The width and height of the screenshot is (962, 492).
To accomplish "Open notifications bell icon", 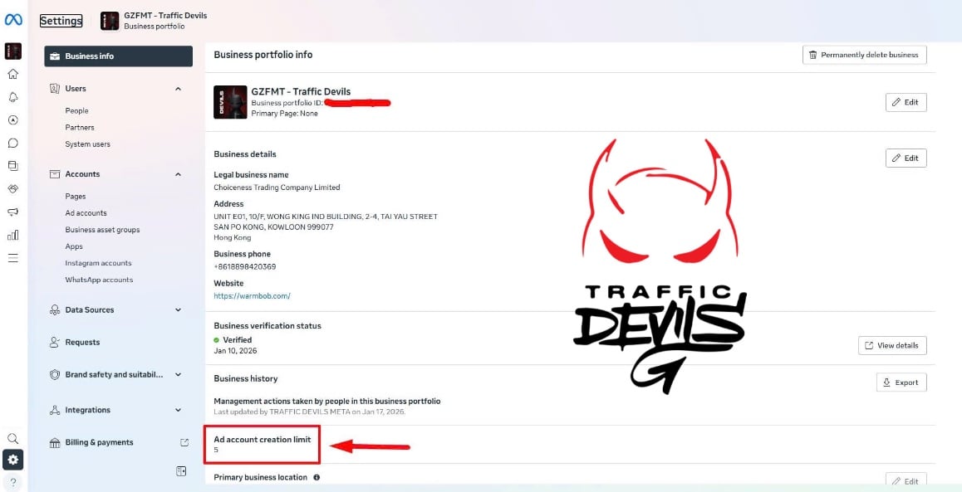I will (x=13, y=97).
